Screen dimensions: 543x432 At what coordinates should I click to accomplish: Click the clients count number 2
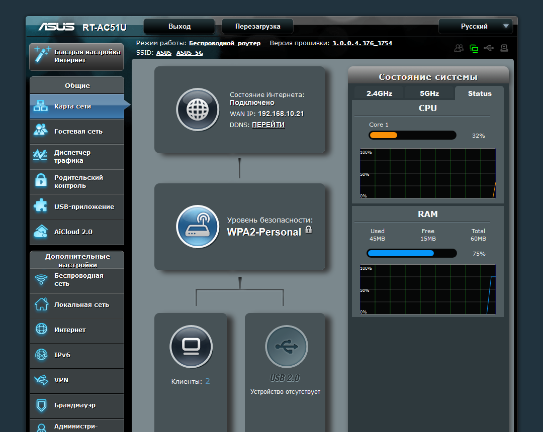click(208, 381)
